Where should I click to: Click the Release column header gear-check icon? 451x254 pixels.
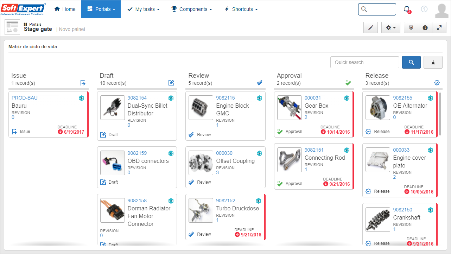point(437,83)
